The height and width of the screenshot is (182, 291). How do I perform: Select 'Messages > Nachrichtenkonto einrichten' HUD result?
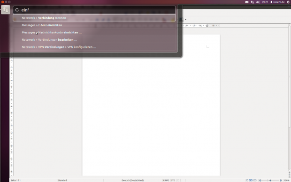[x=94, y=32]
